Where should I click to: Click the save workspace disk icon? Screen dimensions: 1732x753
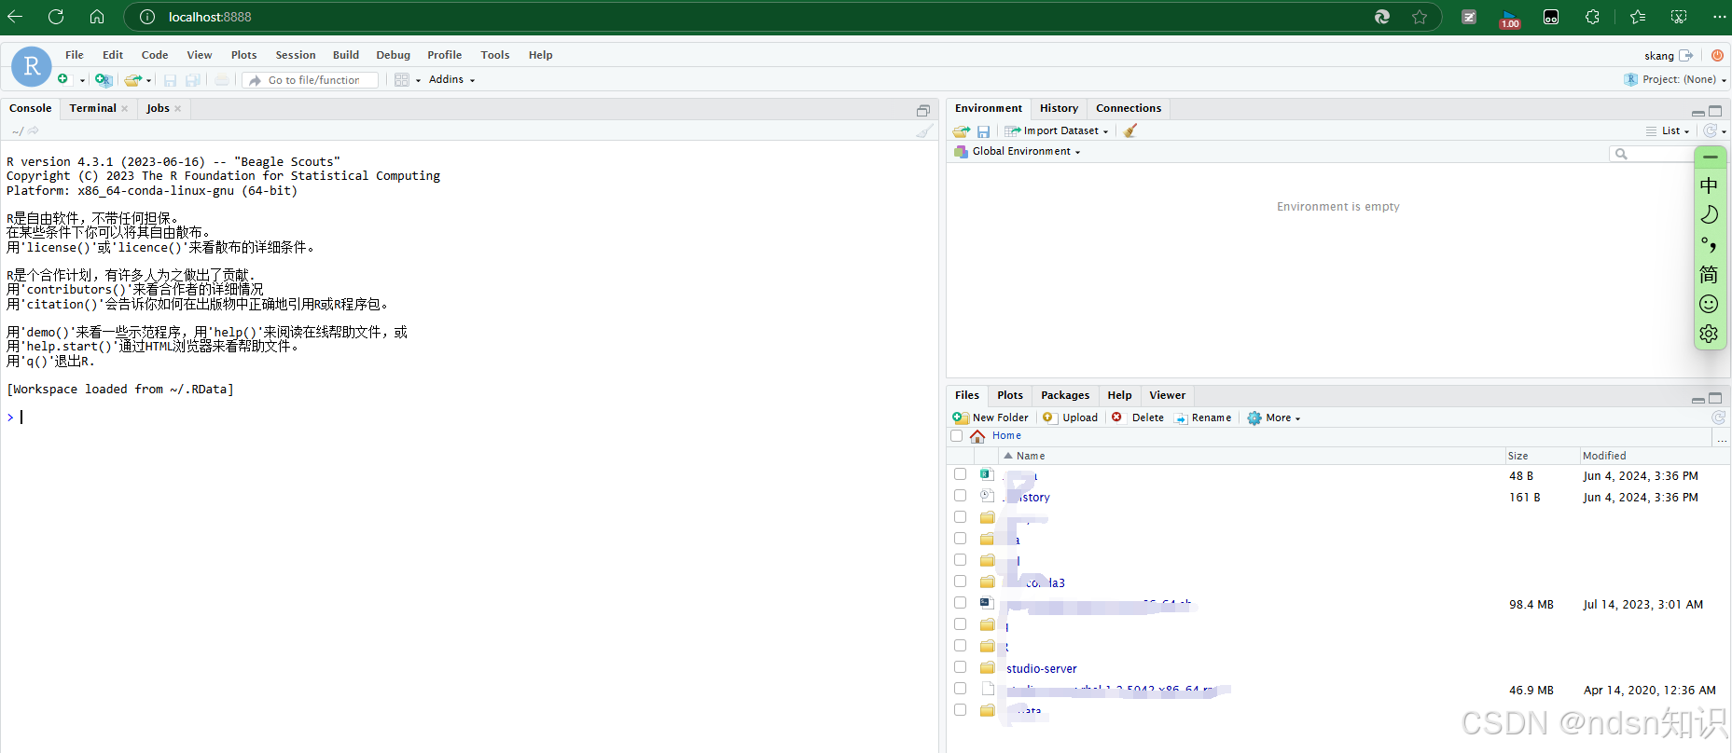click(x=983, y=131)
